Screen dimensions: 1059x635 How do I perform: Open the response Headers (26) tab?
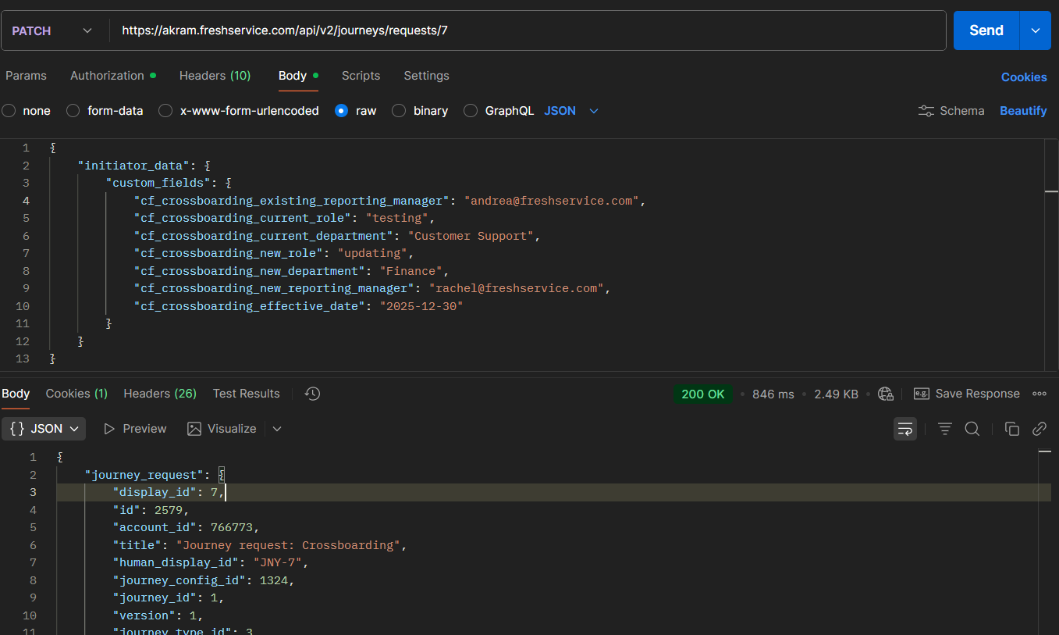pyautogui.click(x=160, y=394)
